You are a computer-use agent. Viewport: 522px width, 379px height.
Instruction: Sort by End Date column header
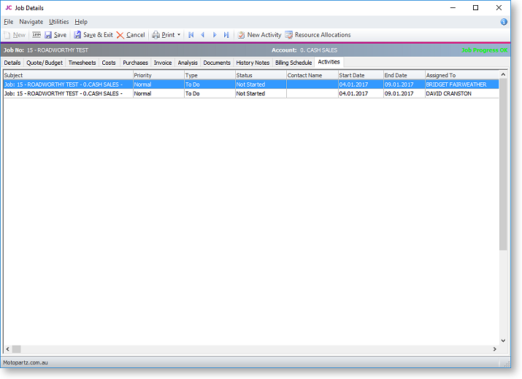[404, 76]
